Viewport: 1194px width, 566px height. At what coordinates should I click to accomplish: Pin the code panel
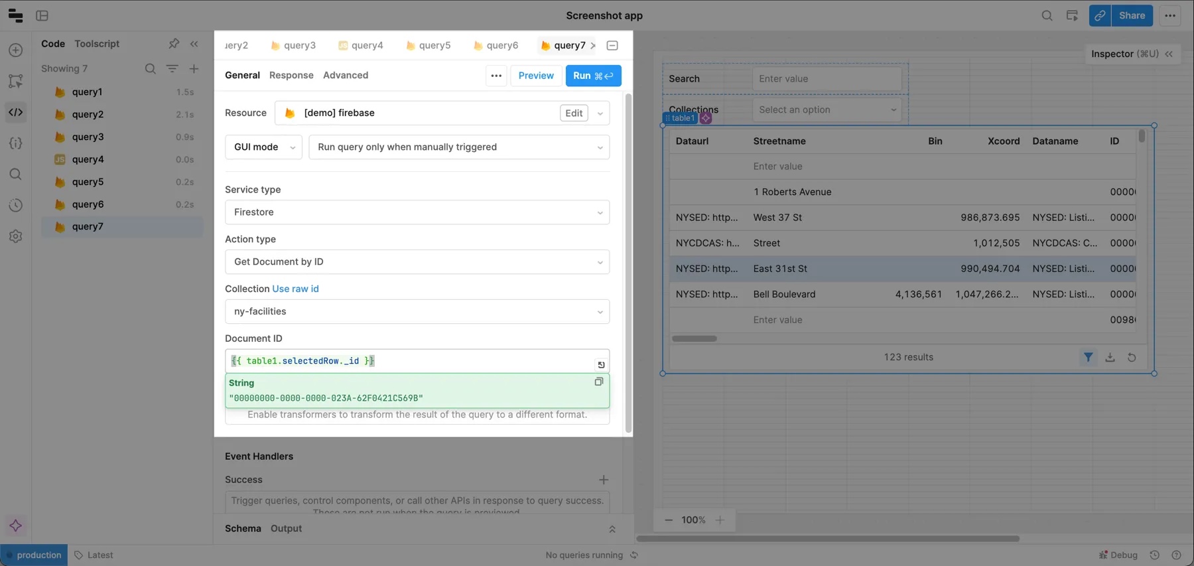tap(174, 44)
